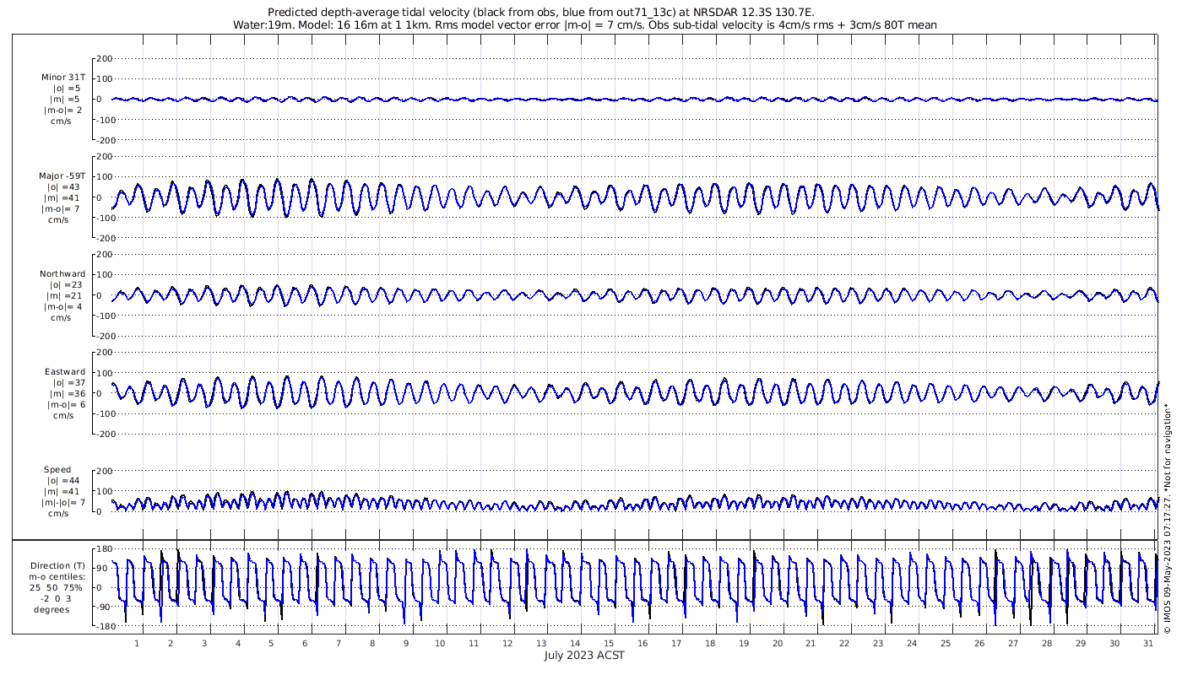
Task: Select day 15 on the time axis
Action: click(608, 643)
